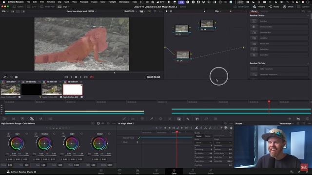Switch to the Settings tab in effects panel

(264, 11)
